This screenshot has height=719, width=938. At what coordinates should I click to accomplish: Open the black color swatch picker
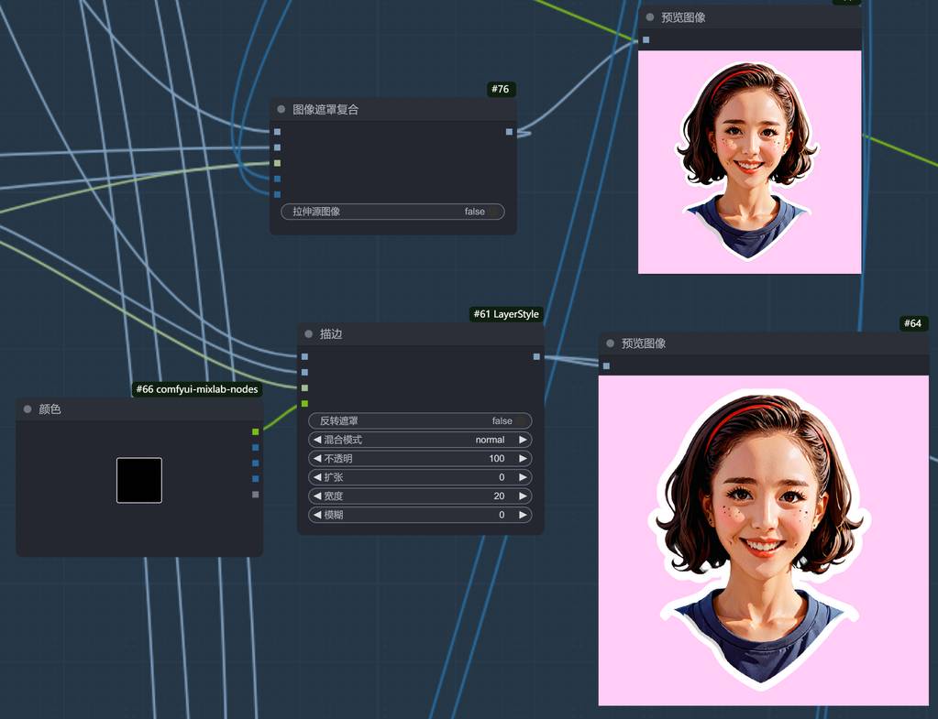[x=139, y=480]
